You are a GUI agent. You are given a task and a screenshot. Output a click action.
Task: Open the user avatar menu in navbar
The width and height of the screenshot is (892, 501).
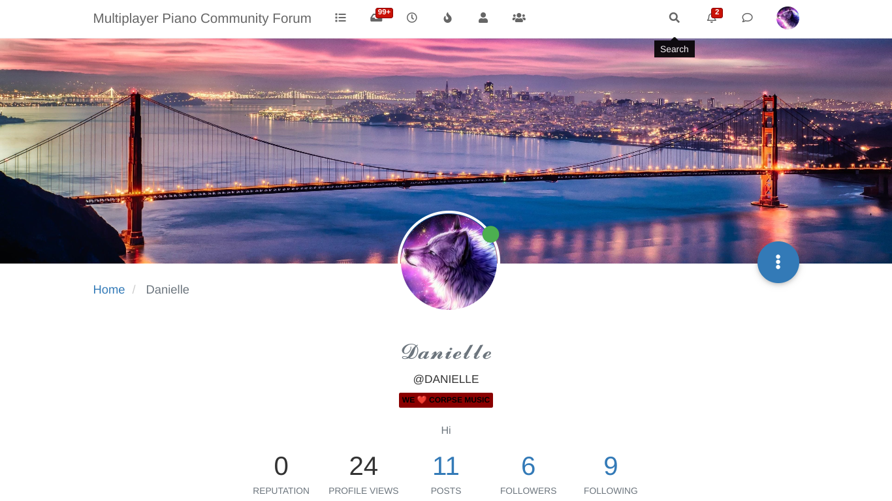[788, 18]
